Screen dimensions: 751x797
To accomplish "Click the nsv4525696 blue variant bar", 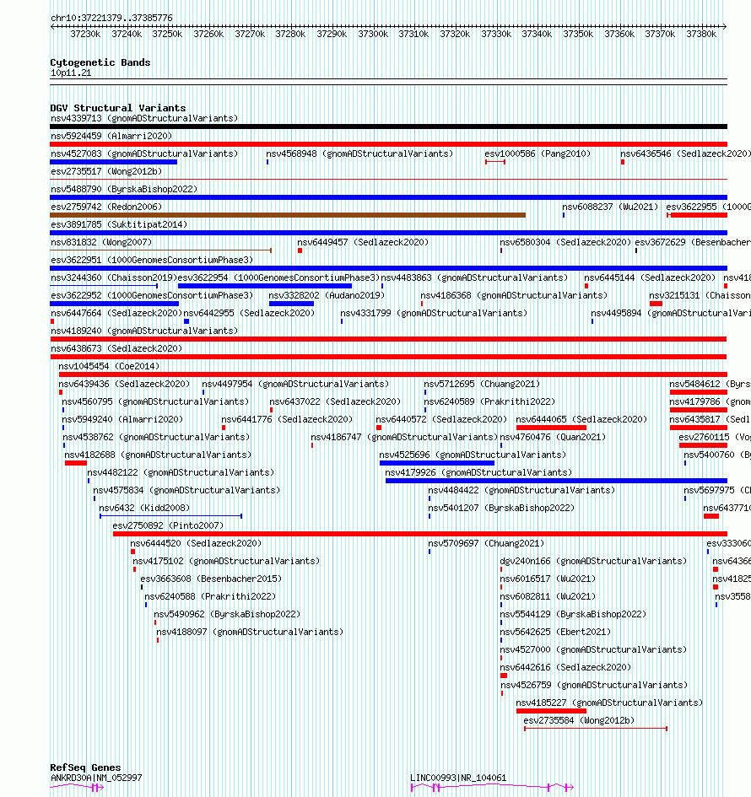I will pos(437,463).
